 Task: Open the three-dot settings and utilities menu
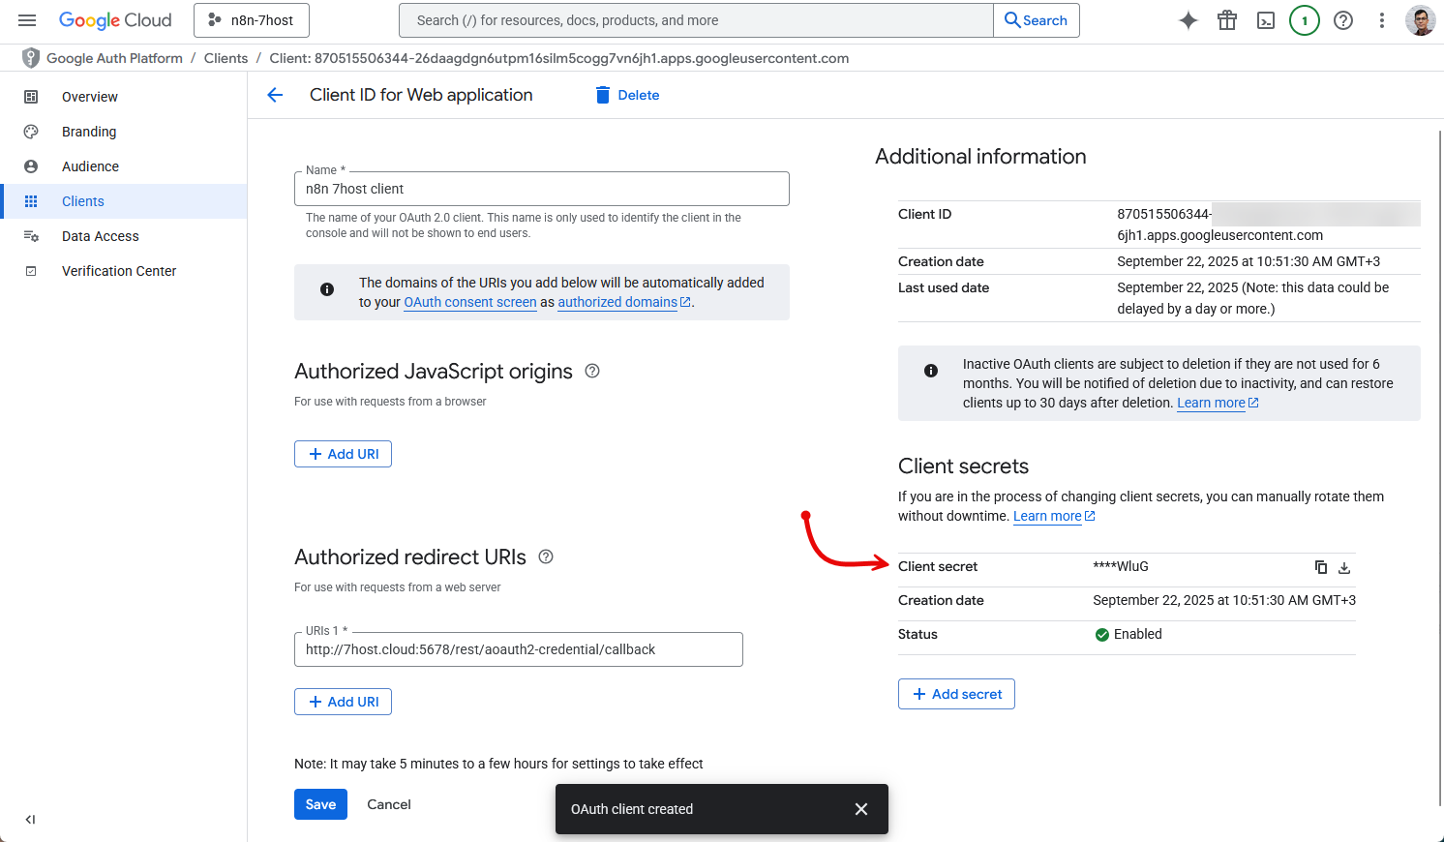(1382, 20)
